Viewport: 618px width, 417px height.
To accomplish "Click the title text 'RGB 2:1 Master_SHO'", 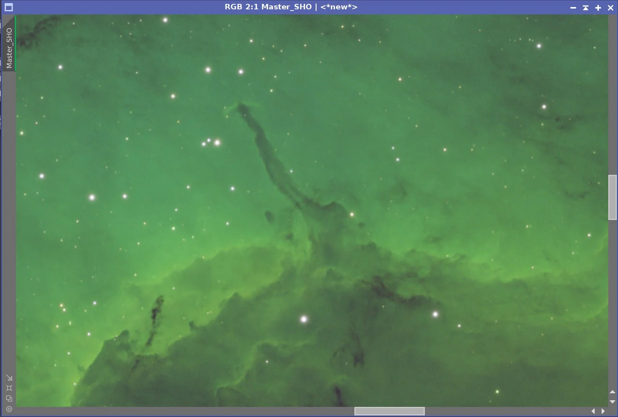I will coord(268,7).
